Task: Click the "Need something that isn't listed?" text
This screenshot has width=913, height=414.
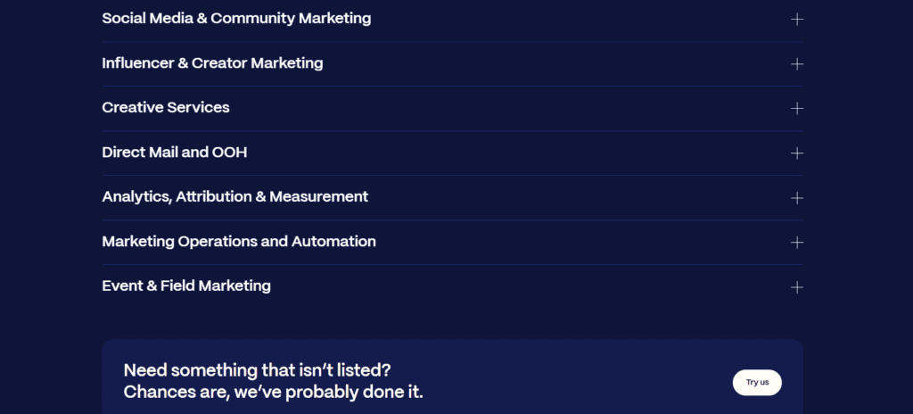Action: coord(257,369)
